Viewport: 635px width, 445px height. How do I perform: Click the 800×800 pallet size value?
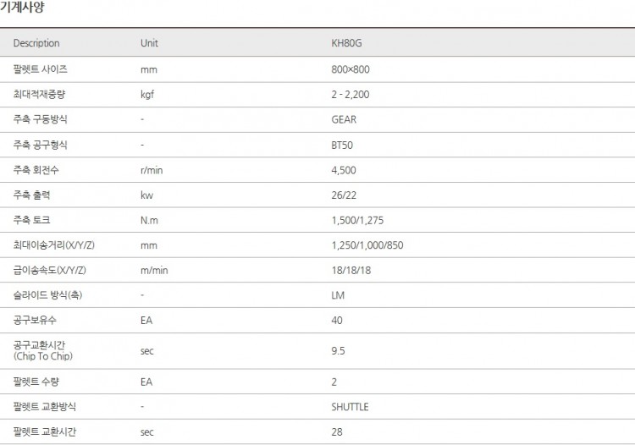click(x=351, y=69)
